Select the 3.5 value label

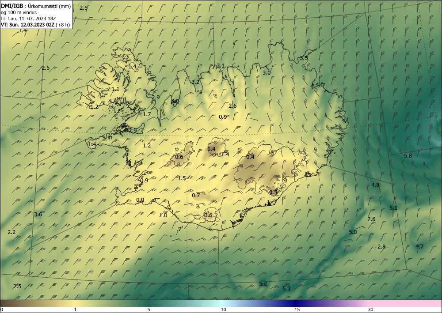(x=304, y=58)
